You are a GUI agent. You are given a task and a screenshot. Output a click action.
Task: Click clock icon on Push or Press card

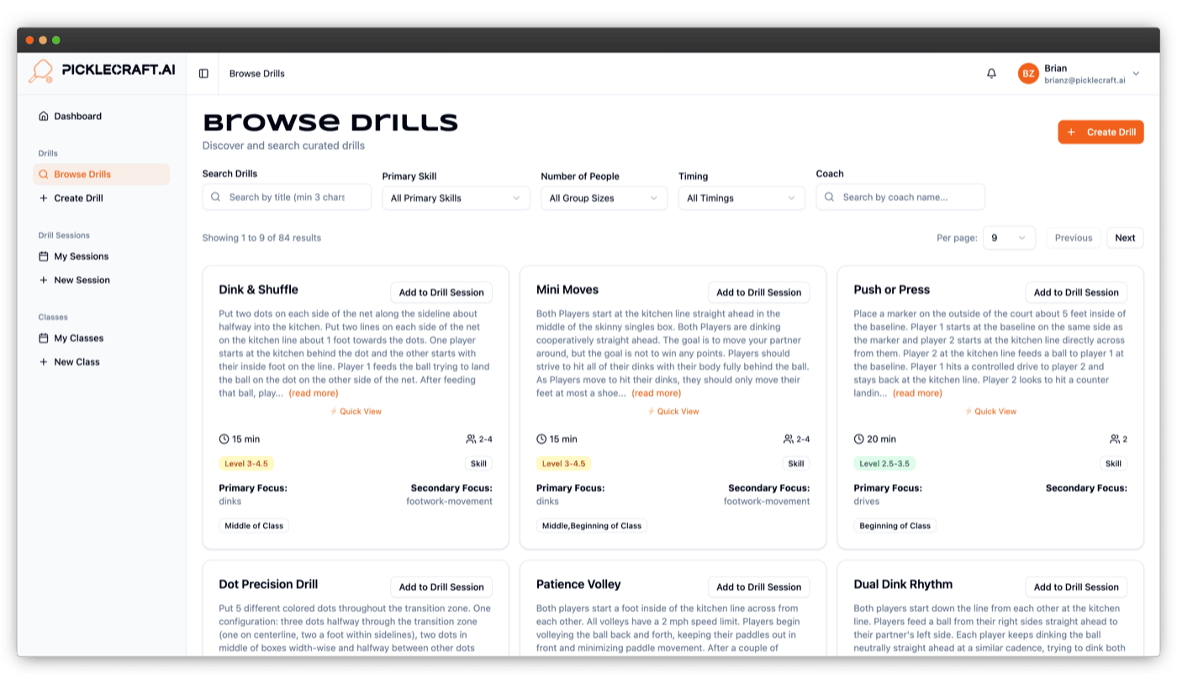(x=859, y=439)
